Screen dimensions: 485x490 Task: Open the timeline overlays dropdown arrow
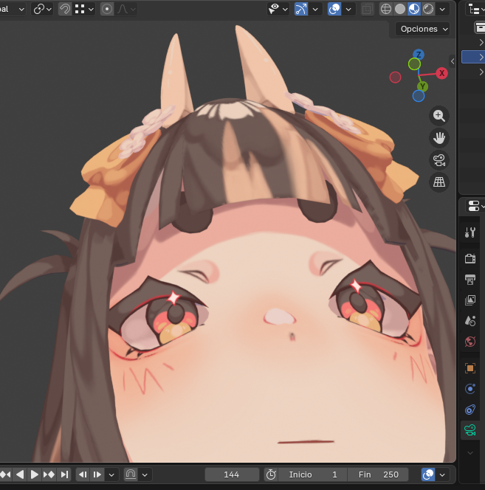(442, 475)
